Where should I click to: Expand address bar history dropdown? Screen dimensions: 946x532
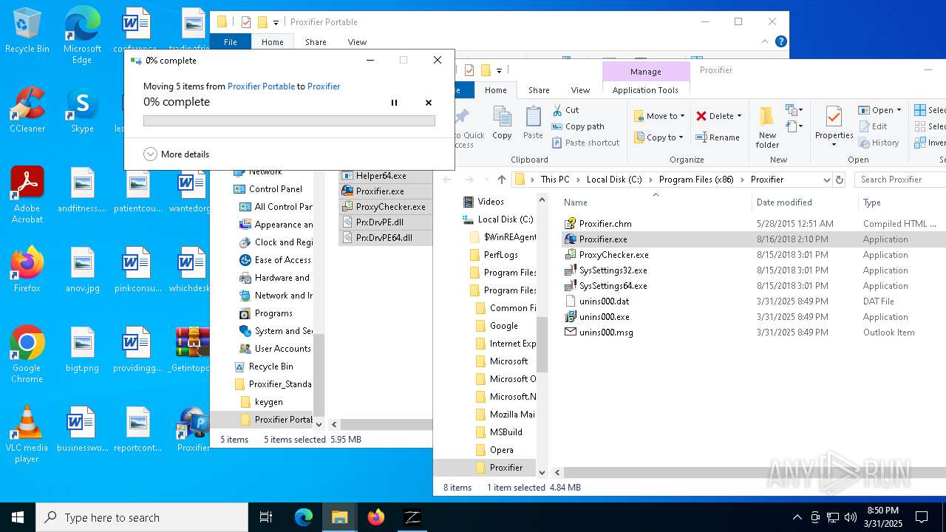click(x=826, y=180)
